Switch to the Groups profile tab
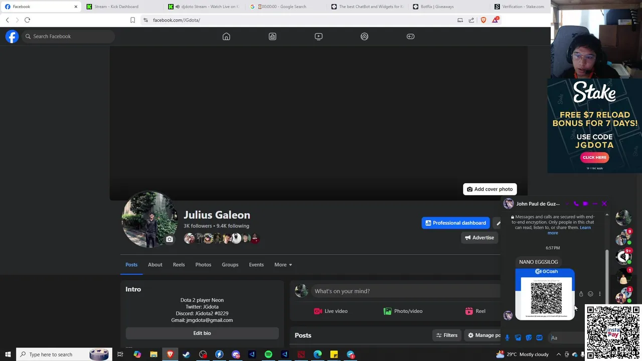 (230, 265)
